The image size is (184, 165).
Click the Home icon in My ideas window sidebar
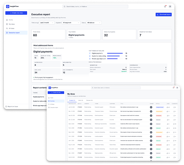[x=49, y=98]
